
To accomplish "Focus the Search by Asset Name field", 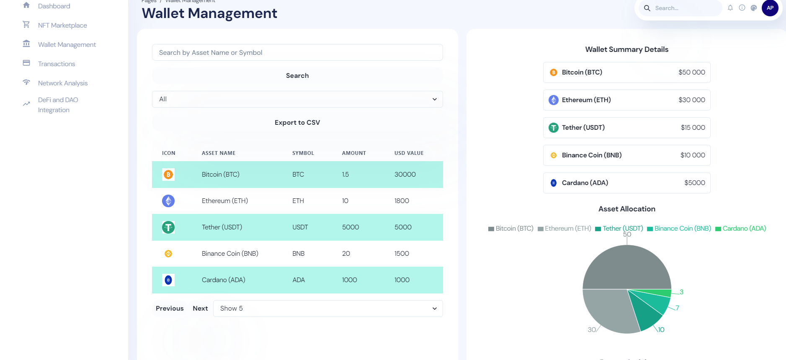I will (x=297, y=53).
